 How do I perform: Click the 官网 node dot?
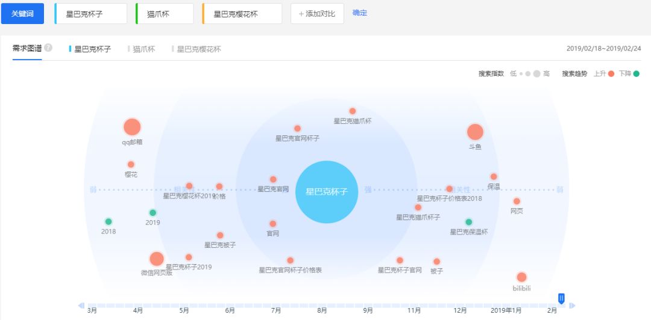point(273,224)
